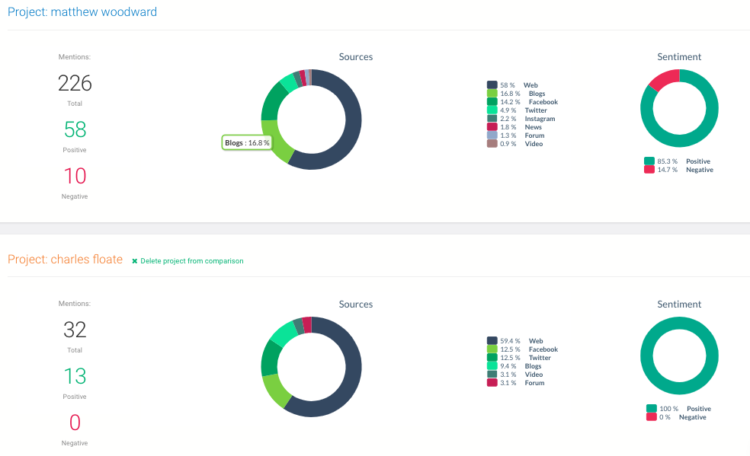Click Positive swatch in charles floate Sentiment legend
The height and width of the screenshot is (456, 750).
[x=652, y=408]
